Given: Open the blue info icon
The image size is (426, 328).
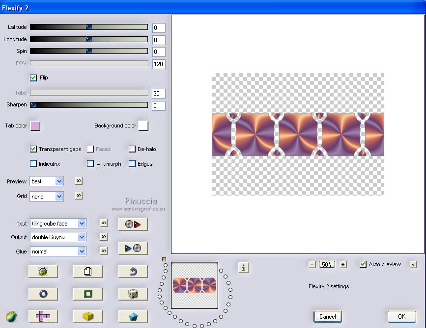Looking at the screenshot, I should 243,268.
